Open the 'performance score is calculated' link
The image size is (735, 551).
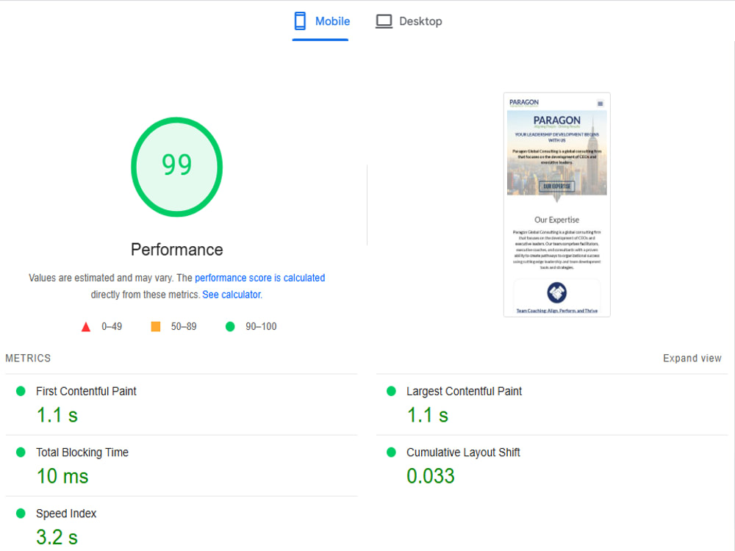(259, 278)
